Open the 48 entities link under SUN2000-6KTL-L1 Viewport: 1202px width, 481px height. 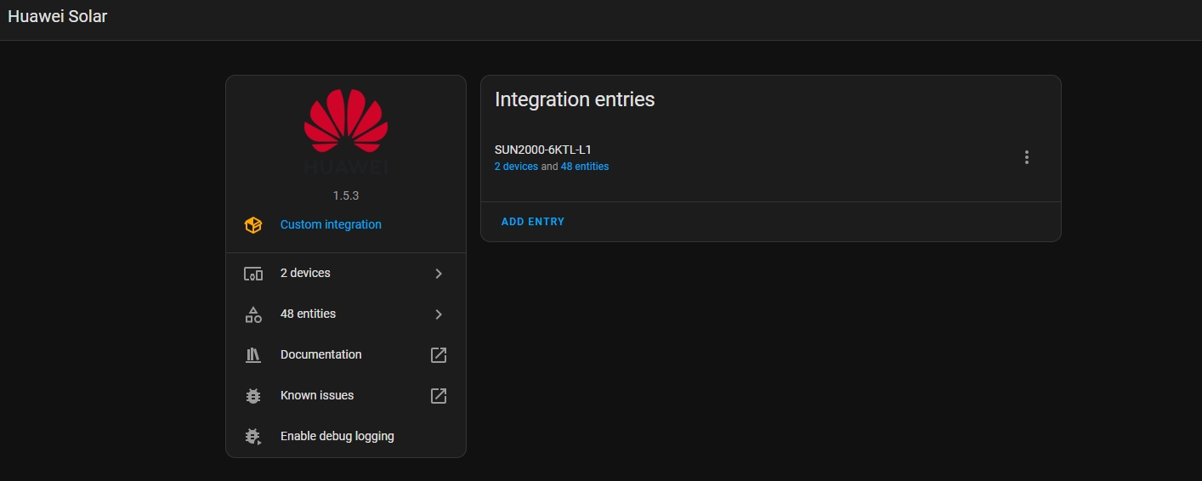(x=585, y=167)
